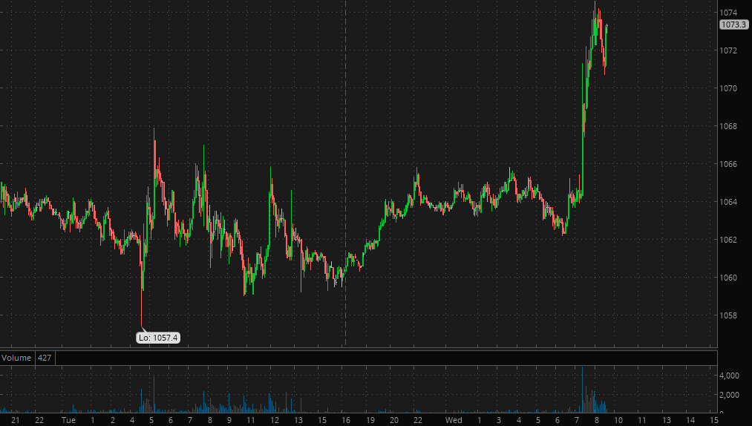This screenshot has width=752, height=426.
Task: Click the 14 label on time axis
Action: (x=690, y=420)
